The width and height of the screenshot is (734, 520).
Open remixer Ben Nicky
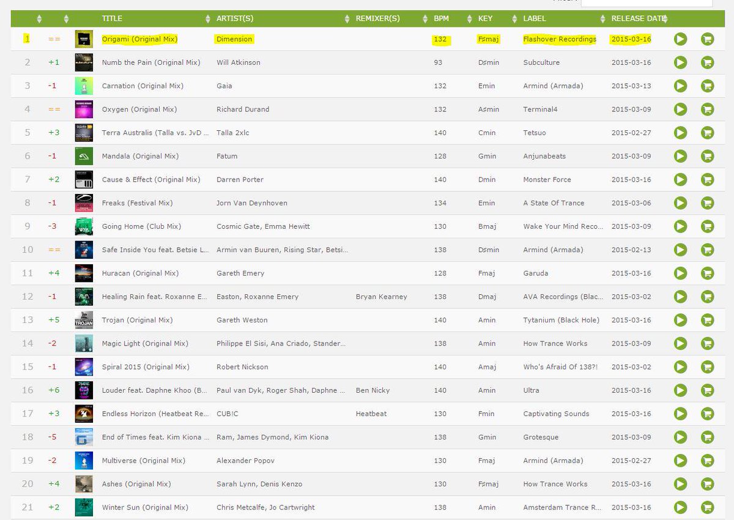[373, 390]
